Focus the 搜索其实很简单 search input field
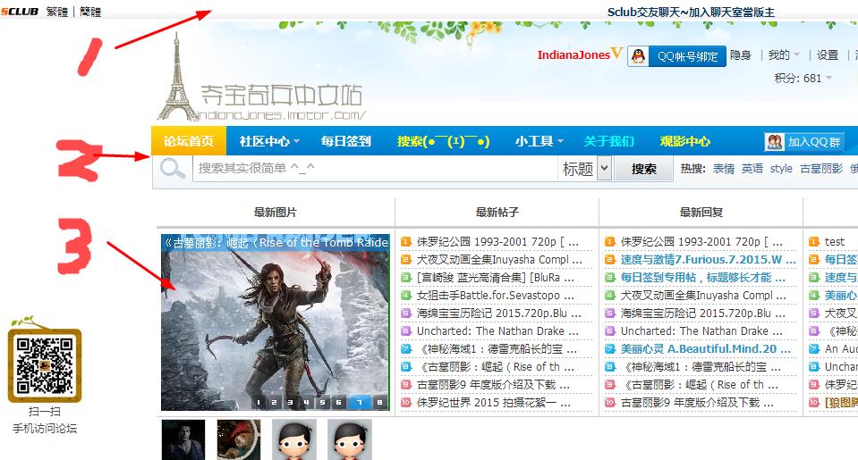The width and height of the screenshot is (858, 460). tap(375, 168)
